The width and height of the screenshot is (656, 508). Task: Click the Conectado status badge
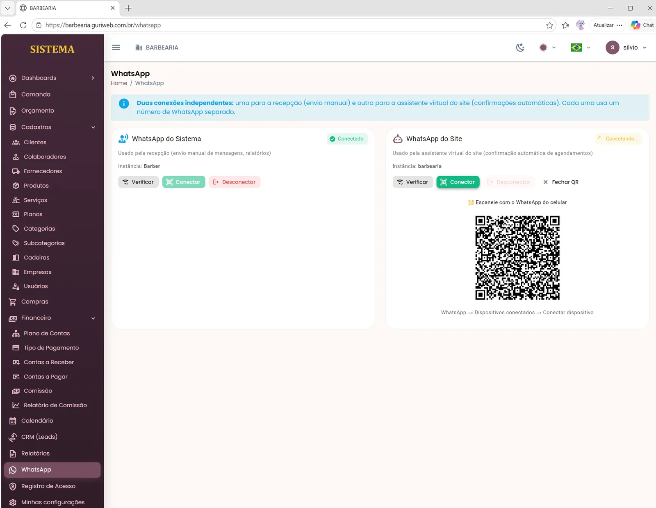pos(347,139)
